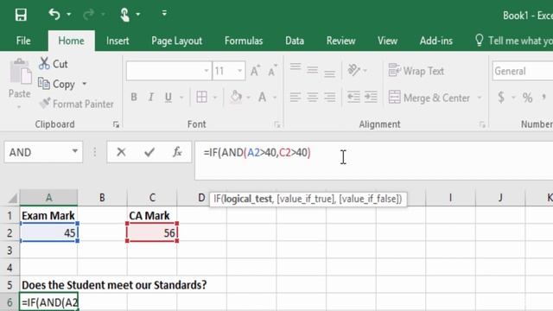Click the Enter checkmark formula button
The height and width of the screenshot is (311, 553).
click(x=149, y=152)
